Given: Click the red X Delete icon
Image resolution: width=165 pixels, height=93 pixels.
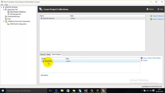Looking at the screenshot, I should tap(142, 60).
